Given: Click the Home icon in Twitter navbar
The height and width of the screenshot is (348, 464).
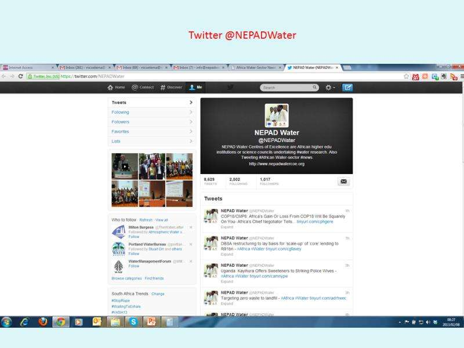Looking at the screenshot, I should point(111,88).
